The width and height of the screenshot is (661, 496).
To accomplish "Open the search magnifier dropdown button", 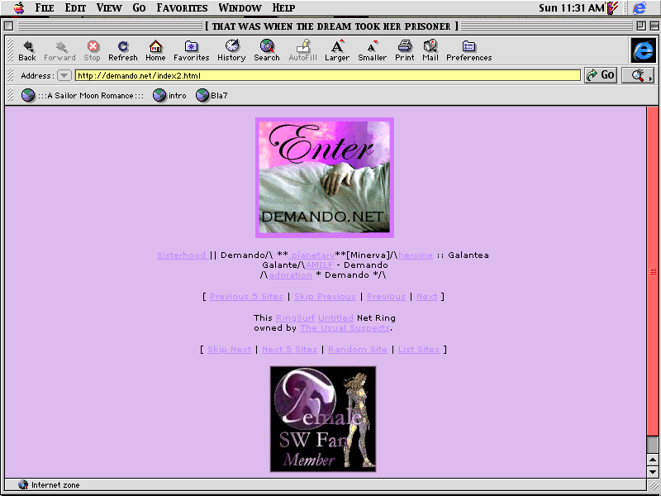I will [638, 75].
